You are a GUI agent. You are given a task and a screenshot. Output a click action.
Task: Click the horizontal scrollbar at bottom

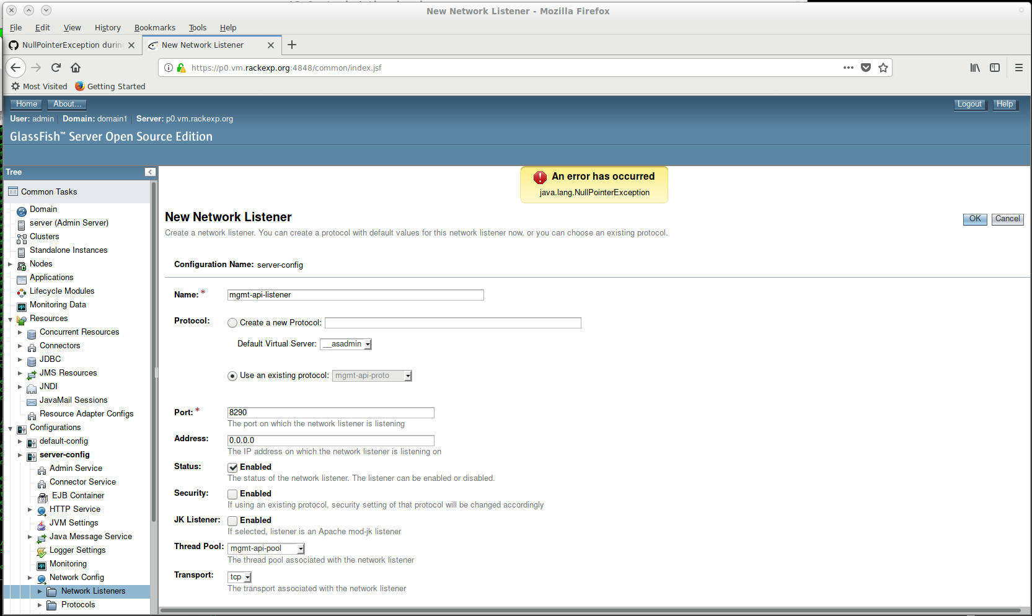pyautogui.click(x=590, y=610)
